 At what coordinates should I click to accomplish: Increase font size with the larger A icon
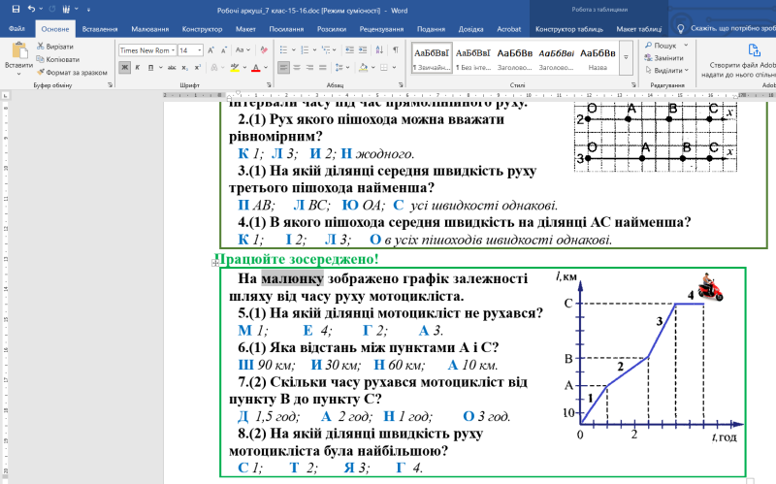click(210, 50)
